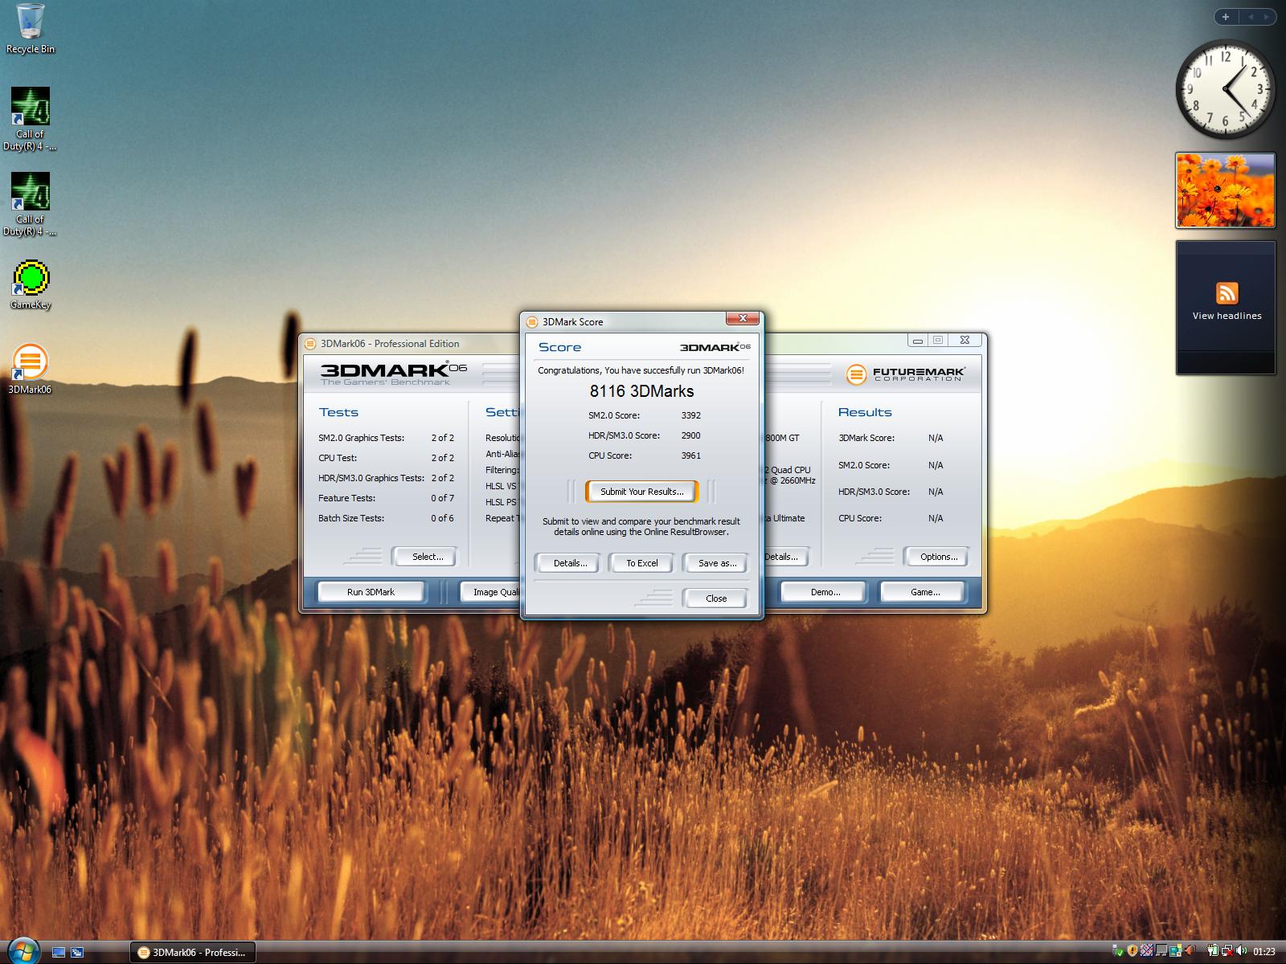Click the 3DMark06 logo in Score dialog
The image size is (1286, 964).
pos(715,347)
